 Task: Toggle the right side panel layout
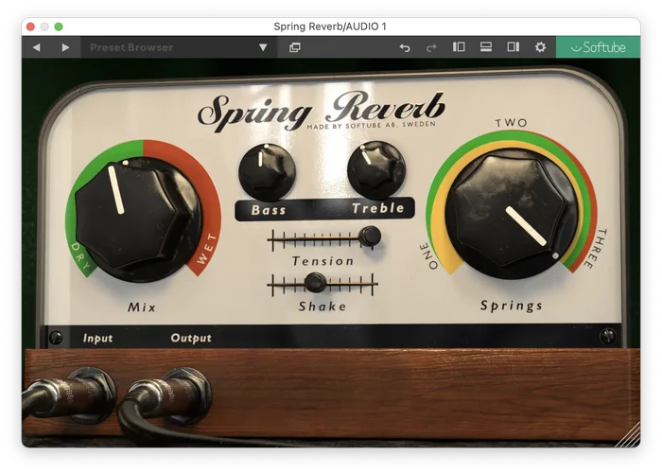pos(513,47)
